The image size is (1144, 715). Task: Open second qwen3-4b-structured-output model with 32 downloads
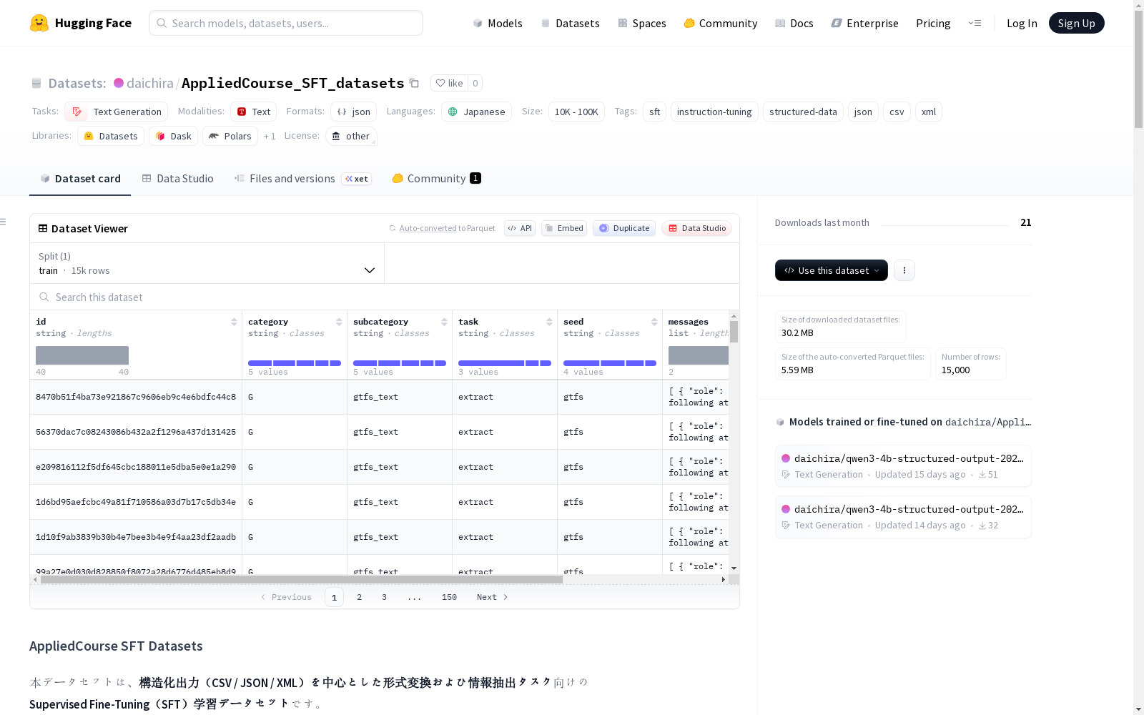pos(903,516)
